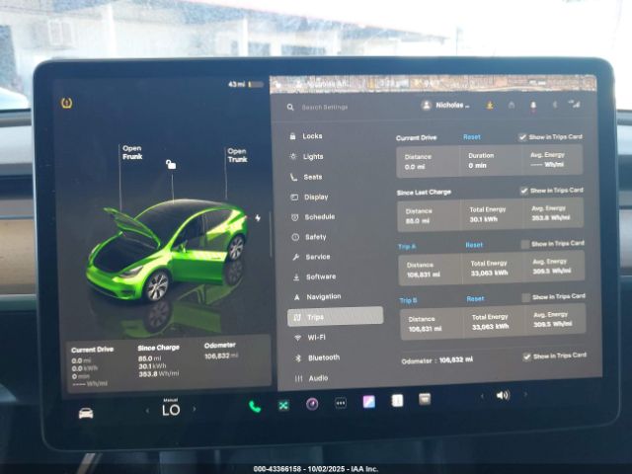Open the green app beside the phone icon
Screen dimensions: 632x474
point(283,405)
